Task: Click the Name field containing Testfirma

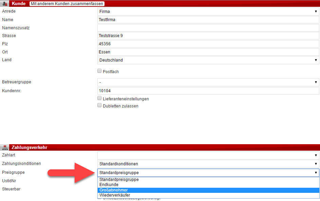Action: pos(208,20)
